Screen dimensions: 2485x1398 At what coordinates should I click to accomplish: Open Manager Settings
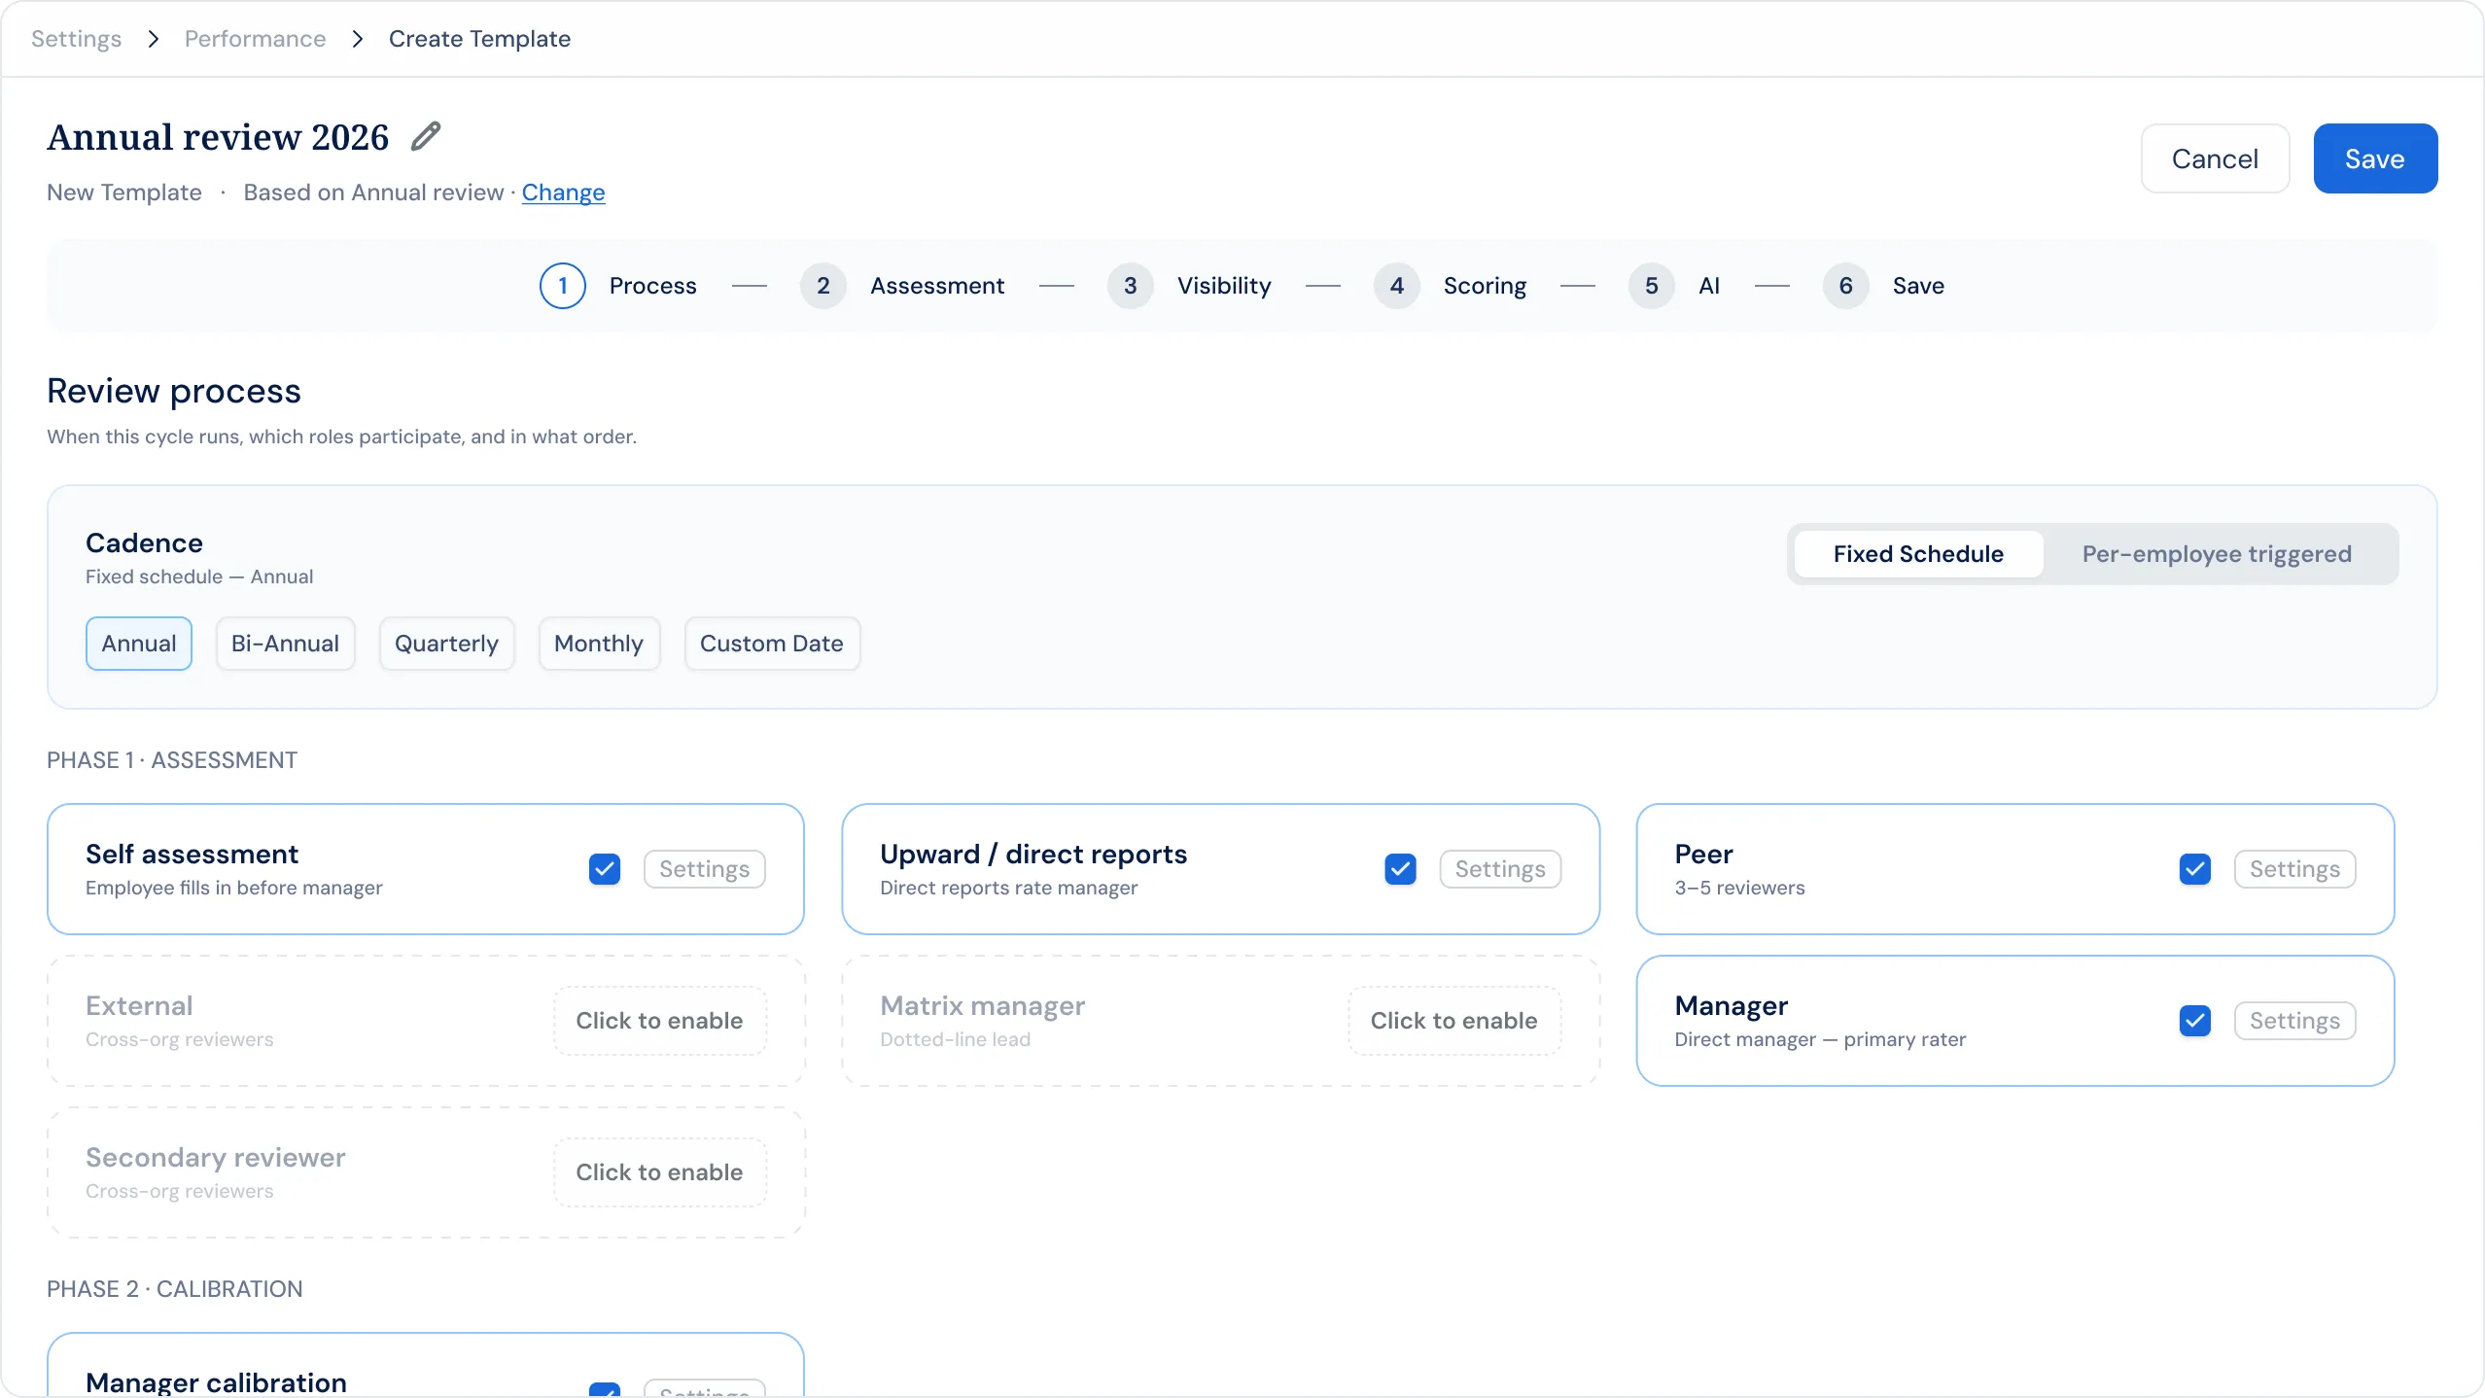(2294, 1021)
